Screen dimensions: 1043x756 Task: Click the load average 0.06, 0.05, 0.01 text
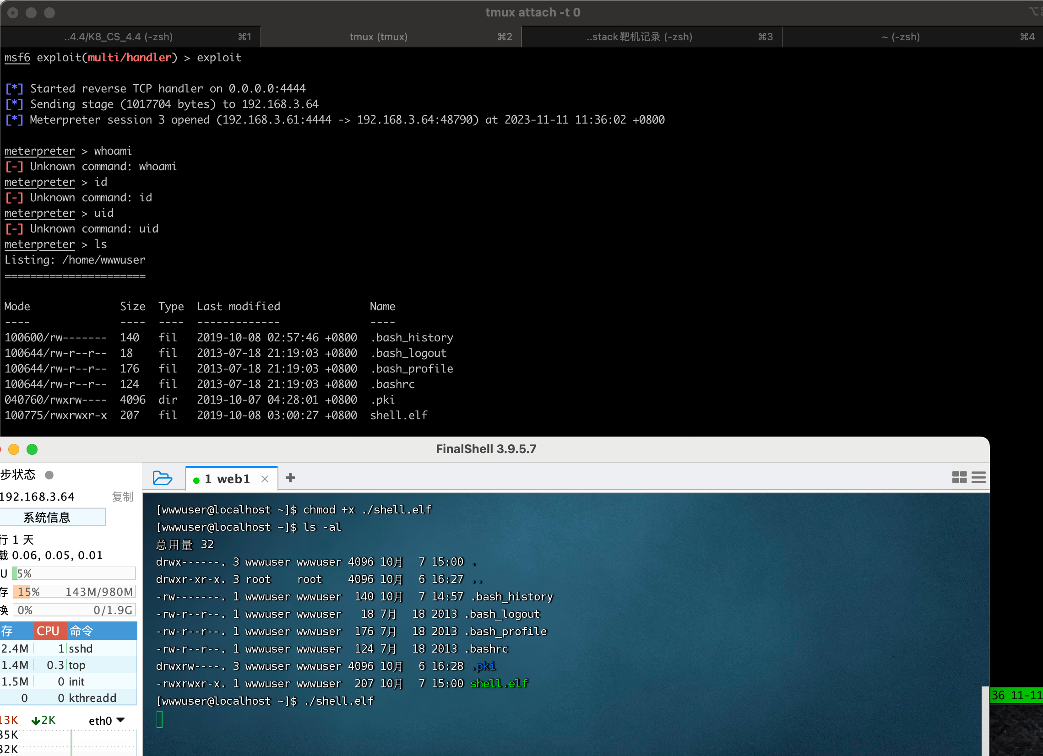point(58,555)
